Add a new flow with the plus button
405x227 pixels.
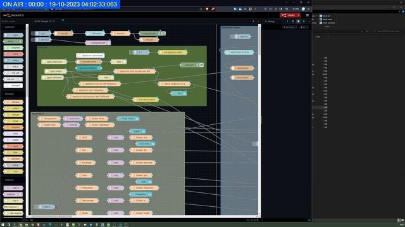pos(253,21)
